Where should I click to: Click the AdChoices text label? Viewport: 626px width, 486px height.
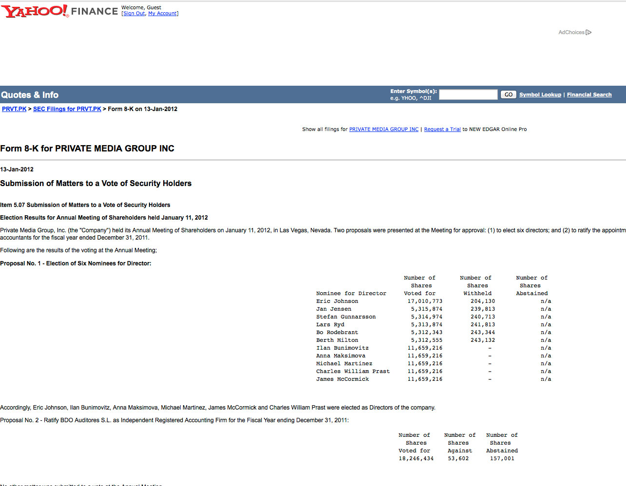(571, 33)
